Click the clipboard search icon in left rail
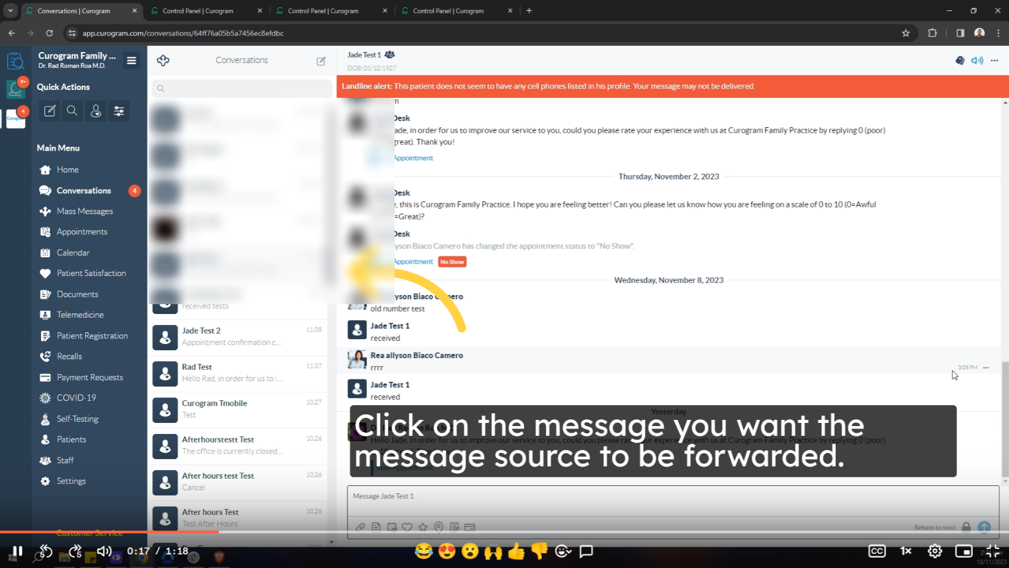The height and width of the screenshot is (568, 1009). (15, 61)
